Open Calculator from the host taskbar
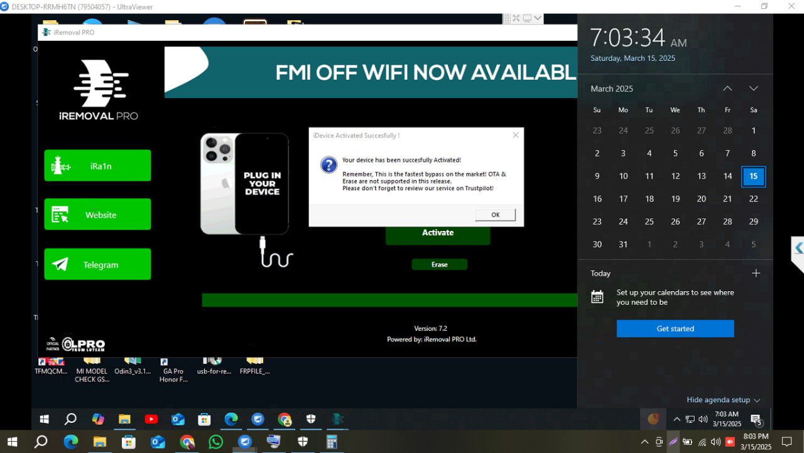 (332, 442)
